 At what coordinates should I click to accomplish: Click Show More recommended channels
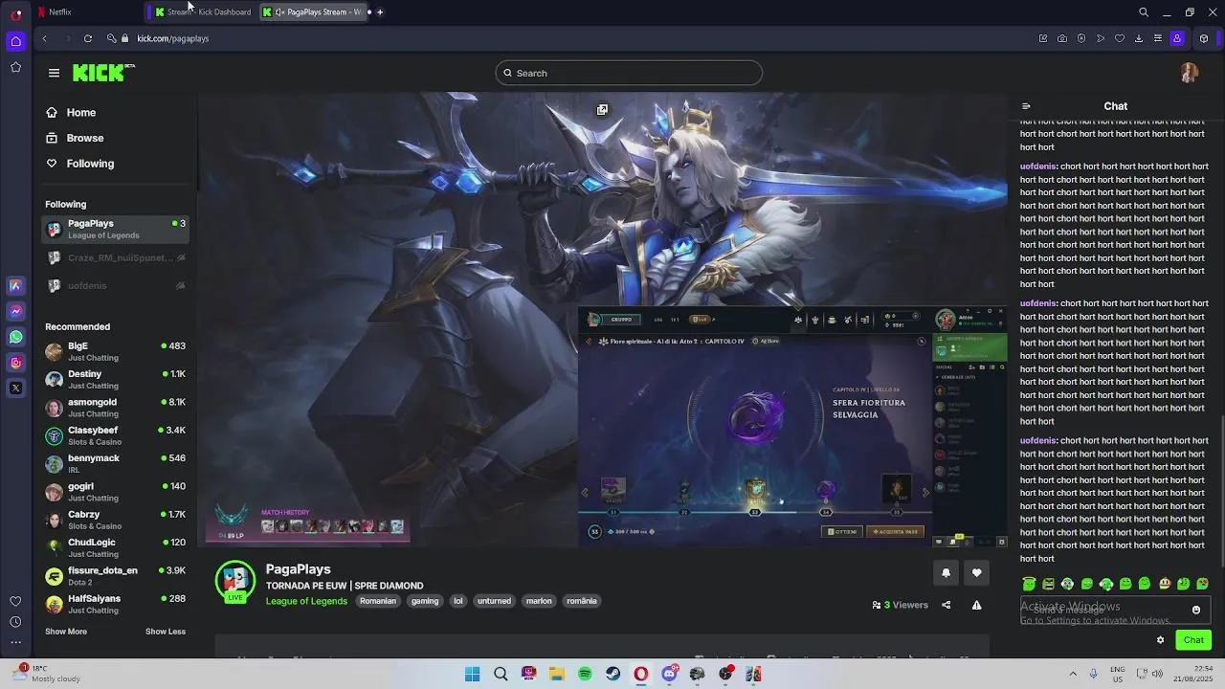[66, 632]
